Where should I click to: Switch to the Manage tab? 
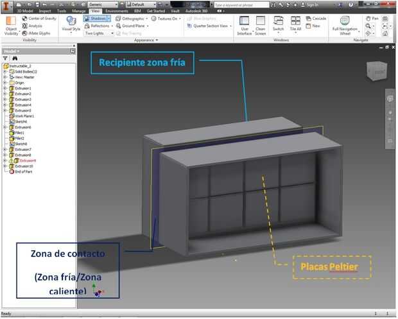coord(79,11)
